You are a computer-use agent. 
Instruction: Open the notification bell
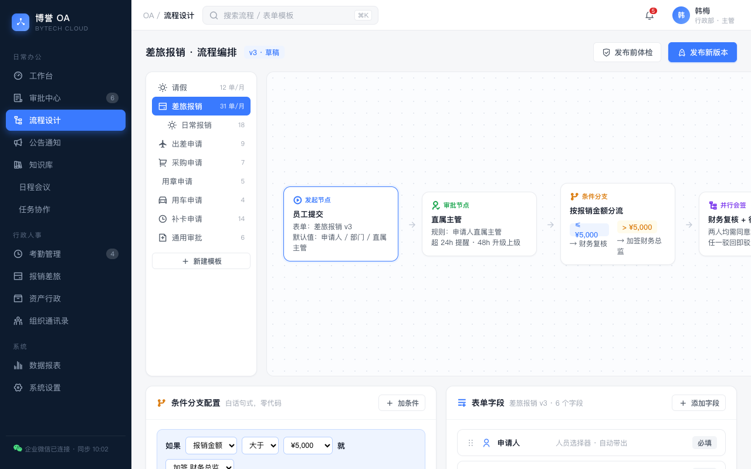[x=649, y=15]
